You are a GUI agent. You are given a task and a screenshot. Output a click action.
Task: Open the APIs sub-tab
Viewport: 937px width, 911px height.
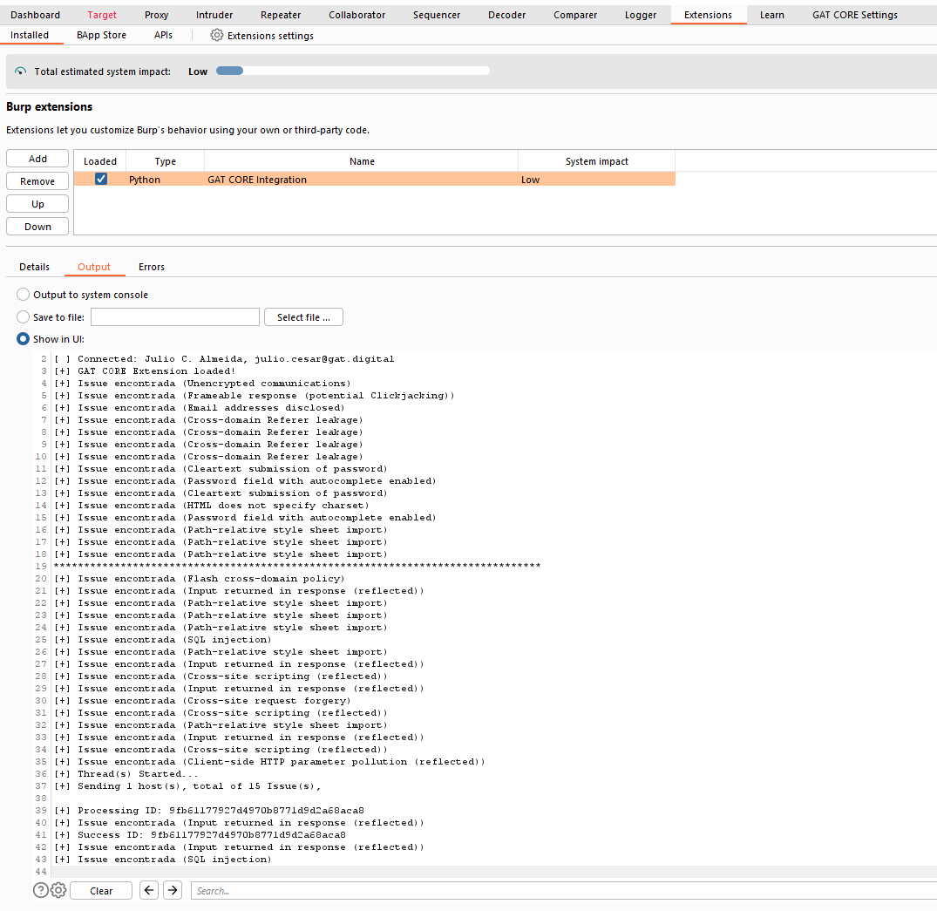coord(163,35)
